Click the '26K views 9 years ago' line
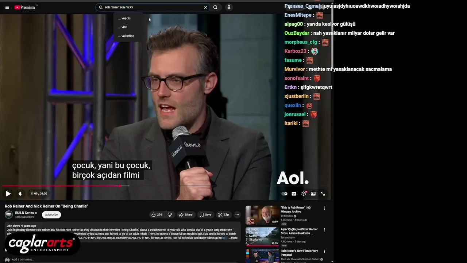Screen dimensions: 467x263 pos(22,226)
